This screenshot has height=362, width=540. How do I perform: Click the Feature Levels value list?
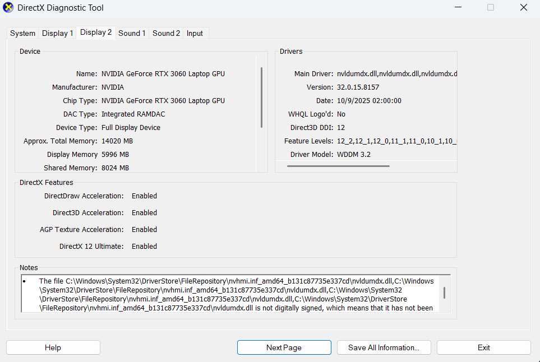(x=396, y=141)
